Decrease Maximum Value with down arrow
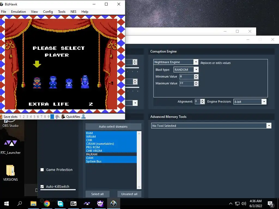Image resolution: width=279 pixels, height=209 pixels. point(196,85)
